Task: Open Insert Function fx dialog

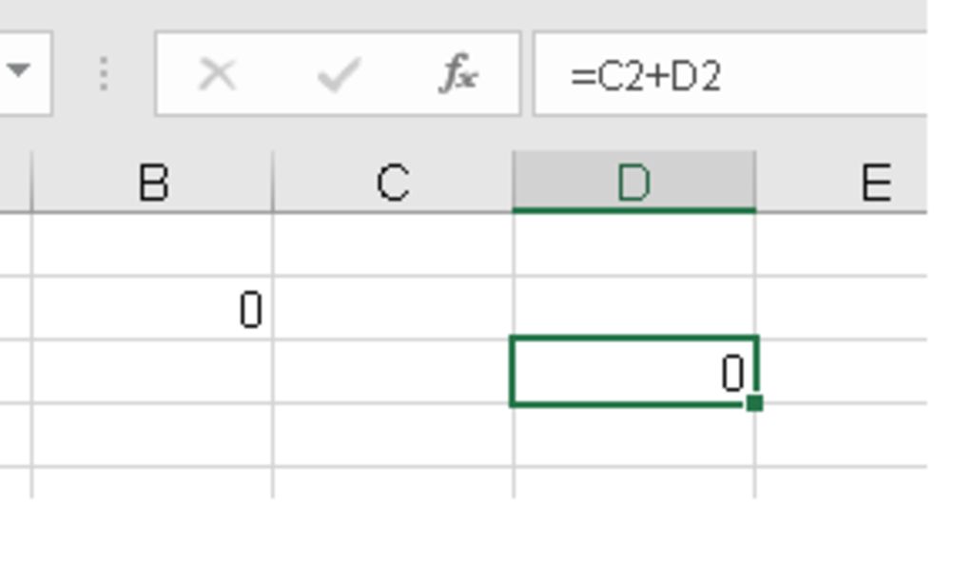Action: (458, 74)
